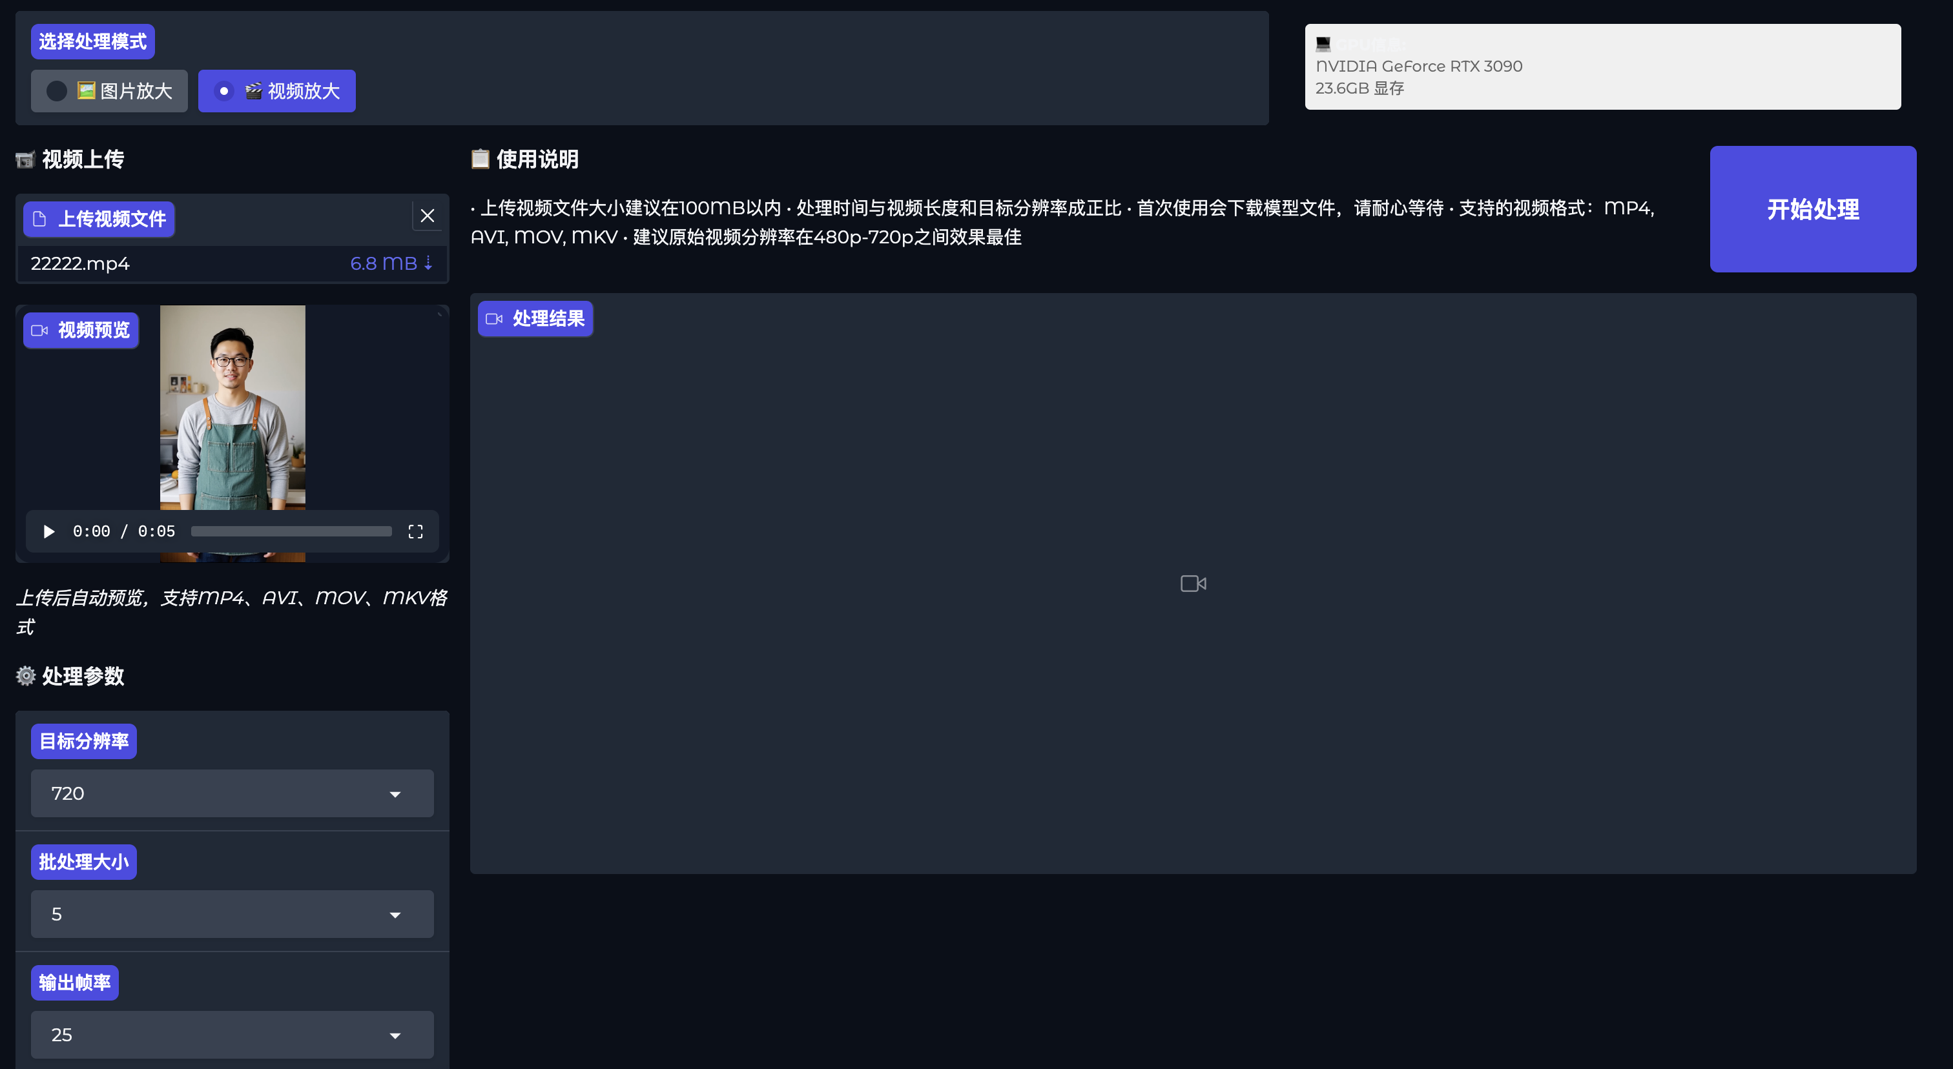The width and height of the screenshot is (1953, 1069).
Task: Click the 22222.mp4 file name
Action: coord(80,263)
